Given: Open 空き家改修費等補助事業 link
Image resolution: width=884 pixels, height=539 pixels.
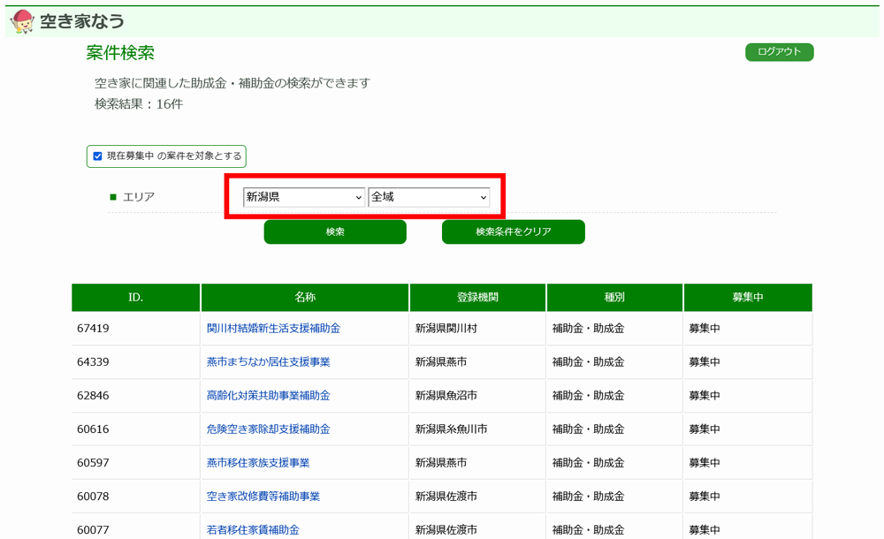Looking at the screenshot, I should (x=263, y=497).
